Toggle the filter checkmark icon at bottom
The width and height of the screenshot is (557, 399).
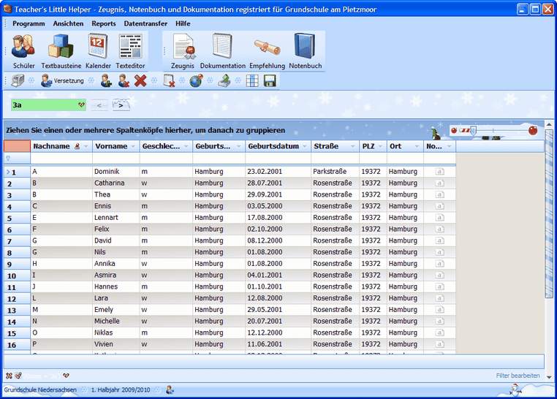pyautogui.click(x=18, y=375)
